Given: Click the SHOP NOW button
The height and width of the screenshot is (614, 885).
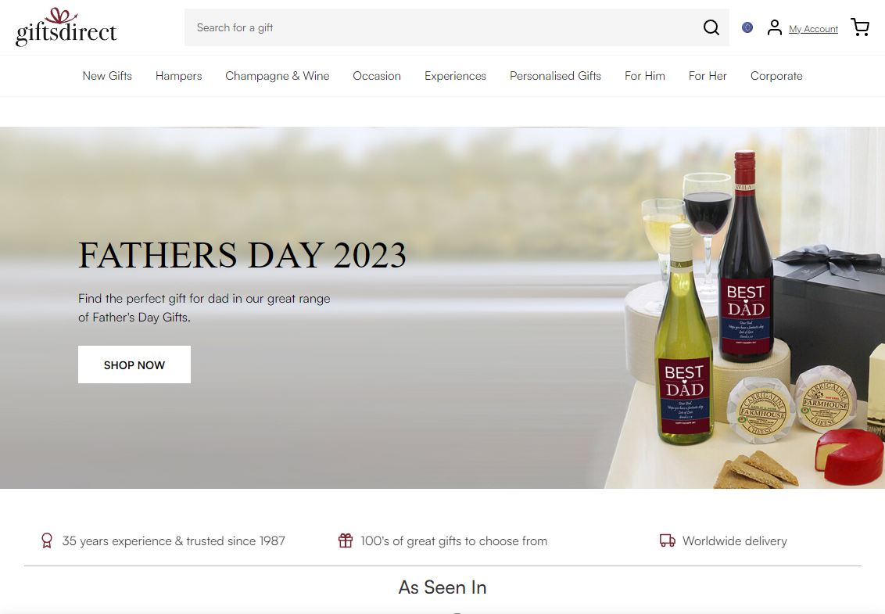Looking at the screenshot, I should (x=134, y=364).
